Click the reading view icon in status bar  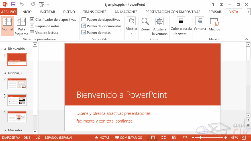click(174, 138)
